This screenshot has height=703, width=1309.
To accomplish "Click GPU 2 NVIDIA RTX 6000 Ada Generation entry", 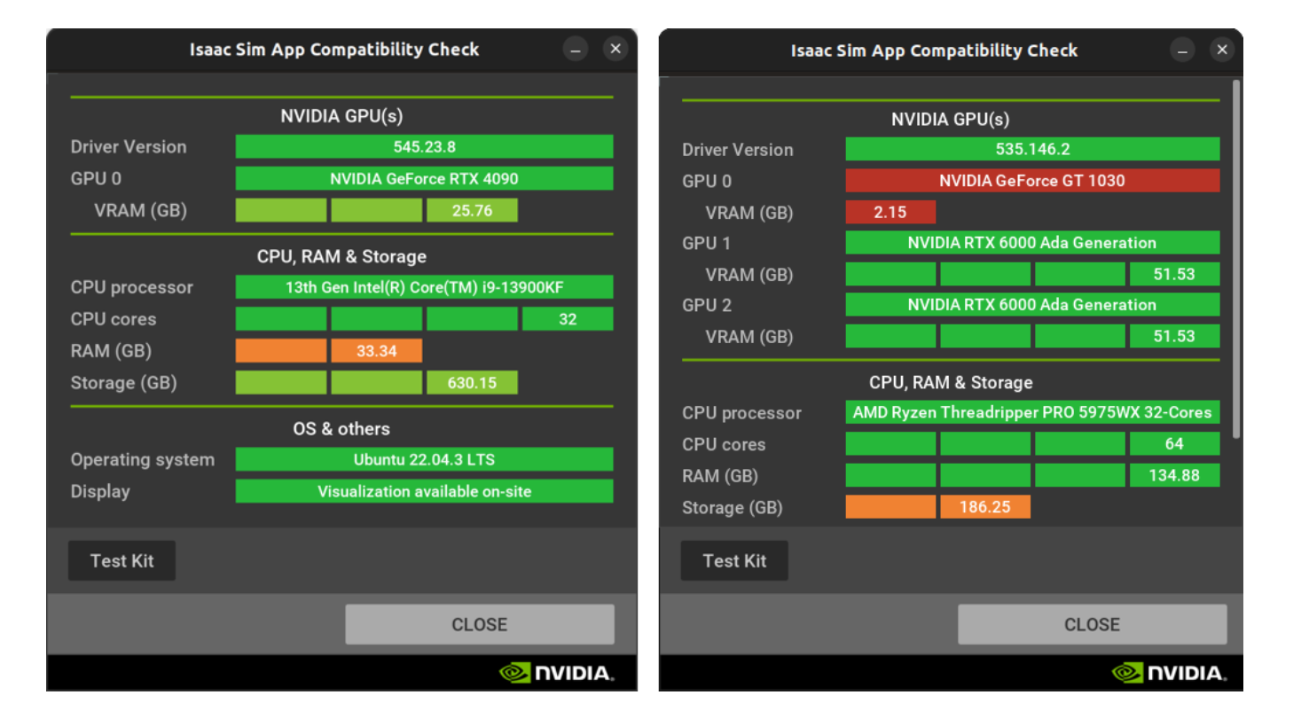I will (1032, 304).
